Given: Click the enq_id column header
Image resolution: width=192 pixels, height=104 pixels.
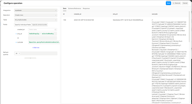Looking at the screenshot, I should pyautogui.click(x=115, y=14).
